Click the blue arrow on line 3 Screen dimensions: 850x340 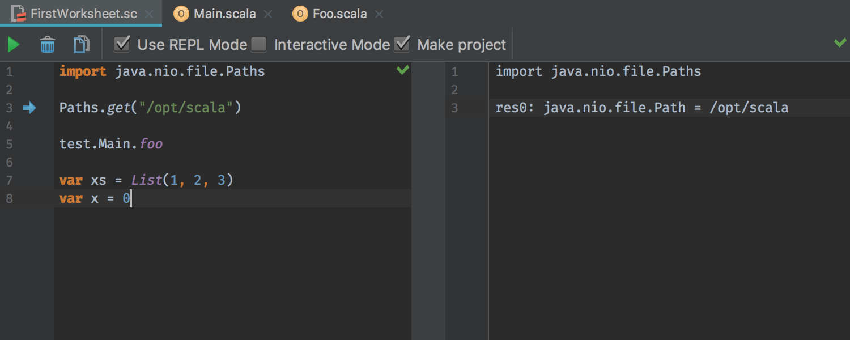coord(29,108)
